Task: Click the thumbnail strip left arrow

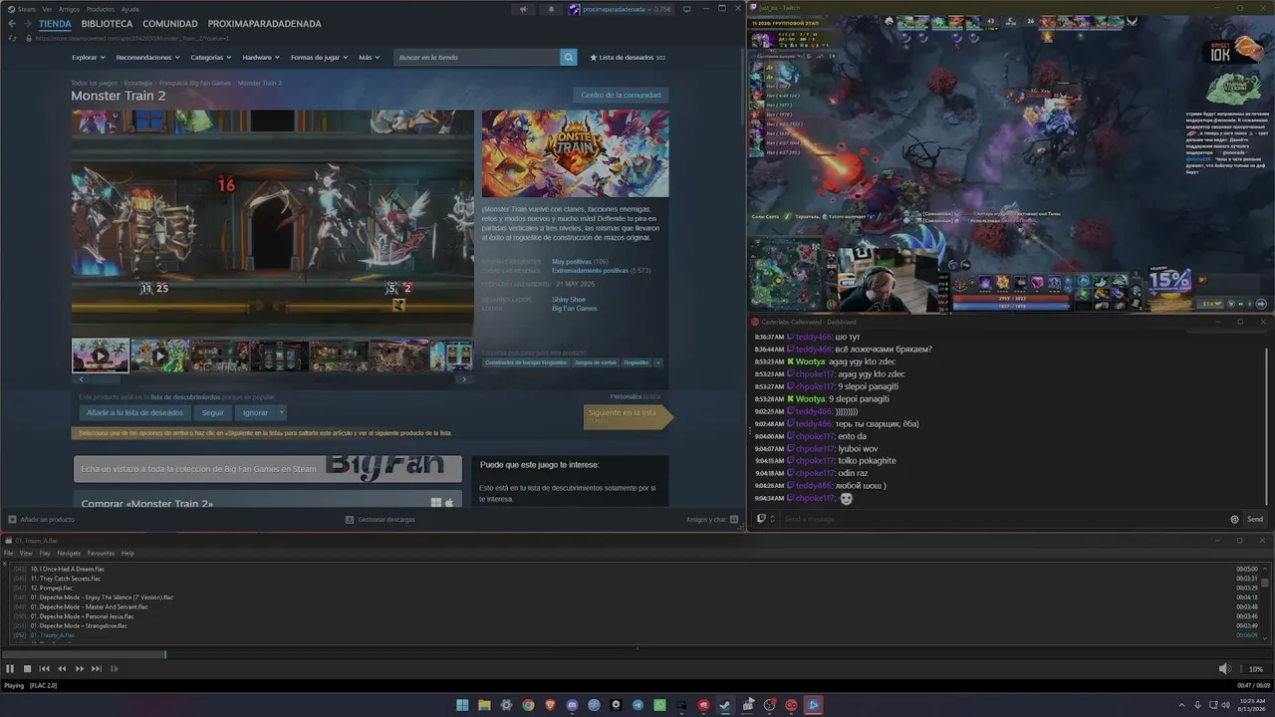Action: click(x=81, y=379)
